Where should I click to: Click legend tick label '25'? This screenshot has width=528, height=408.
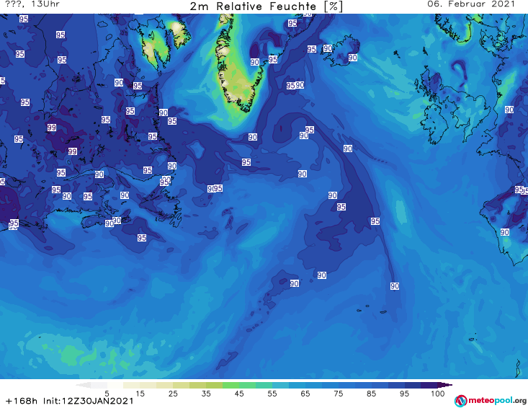point(173,394)
